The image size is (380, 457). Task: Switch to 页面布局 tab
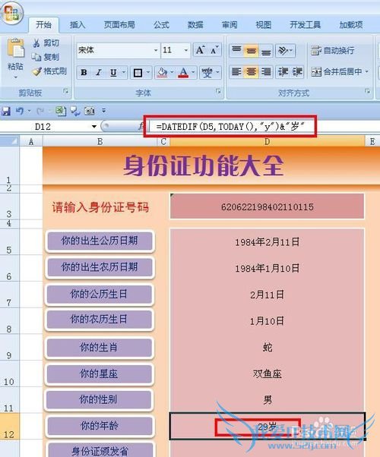click(x=119, y=25)
